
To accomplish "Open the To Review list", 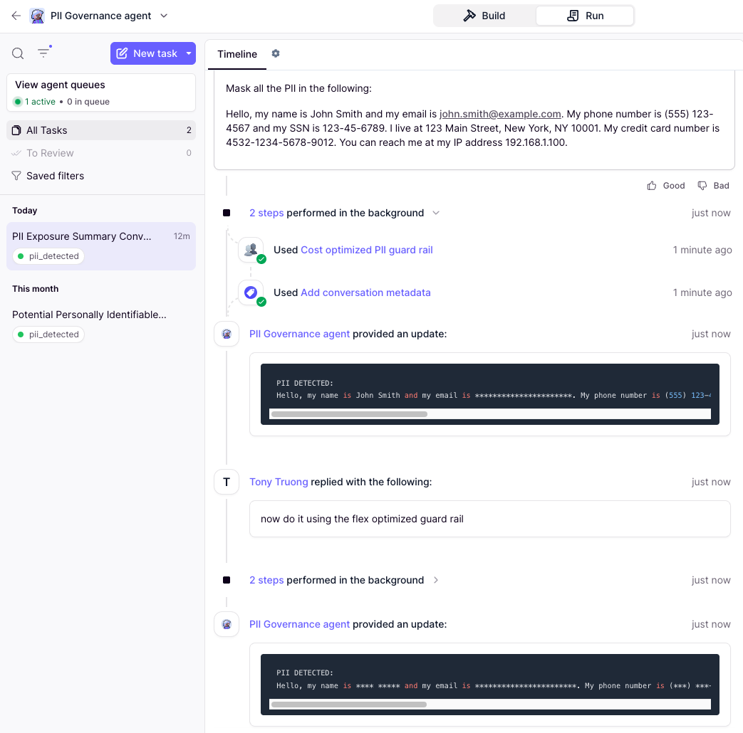I will click(x=101, y=153).
